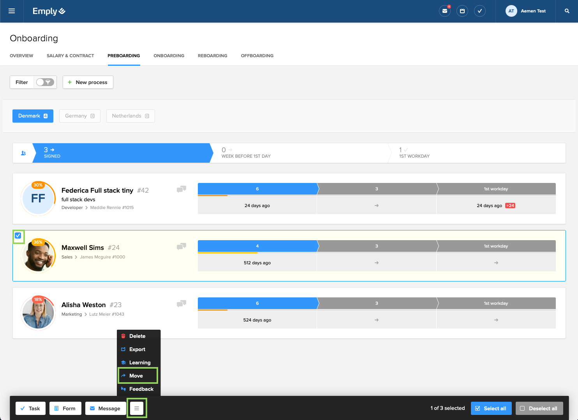Open the hamburger navigation menu

(12, 11)
